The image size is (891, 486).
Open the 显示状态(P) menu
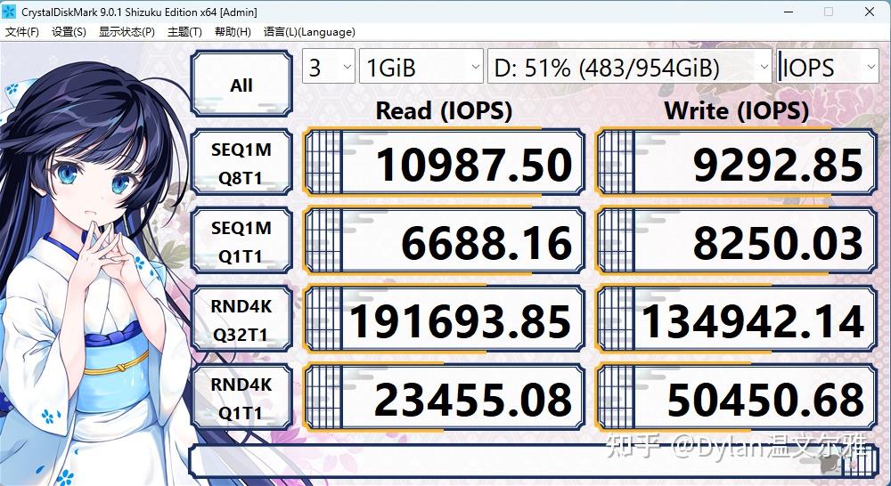click(127, 32)
